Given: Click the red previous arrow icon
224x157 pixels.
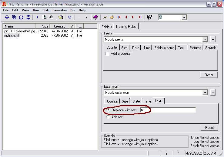Looking at the screenshot, I should (x=126, y=17).
